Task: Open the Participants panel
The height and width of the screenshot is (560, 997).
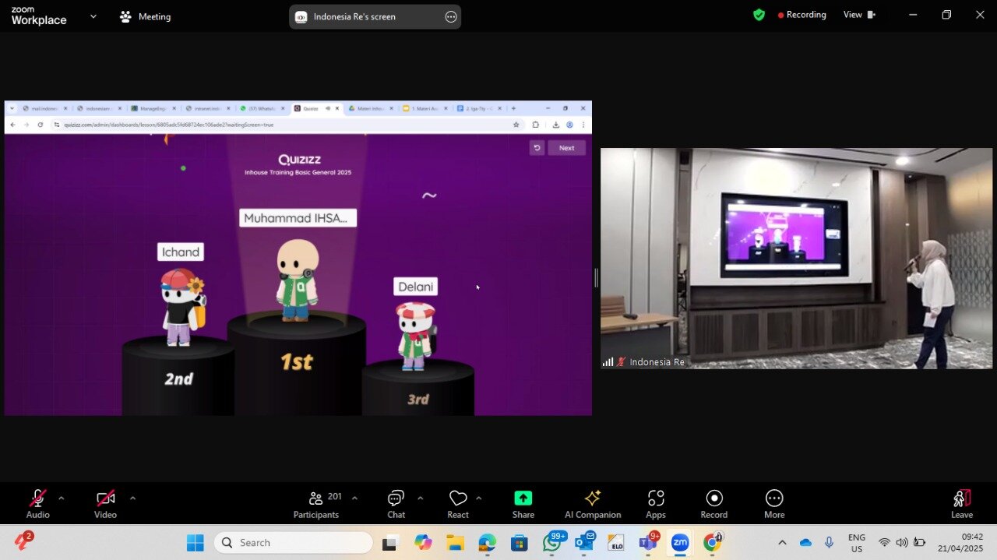Action: click(x=316, y=502)
